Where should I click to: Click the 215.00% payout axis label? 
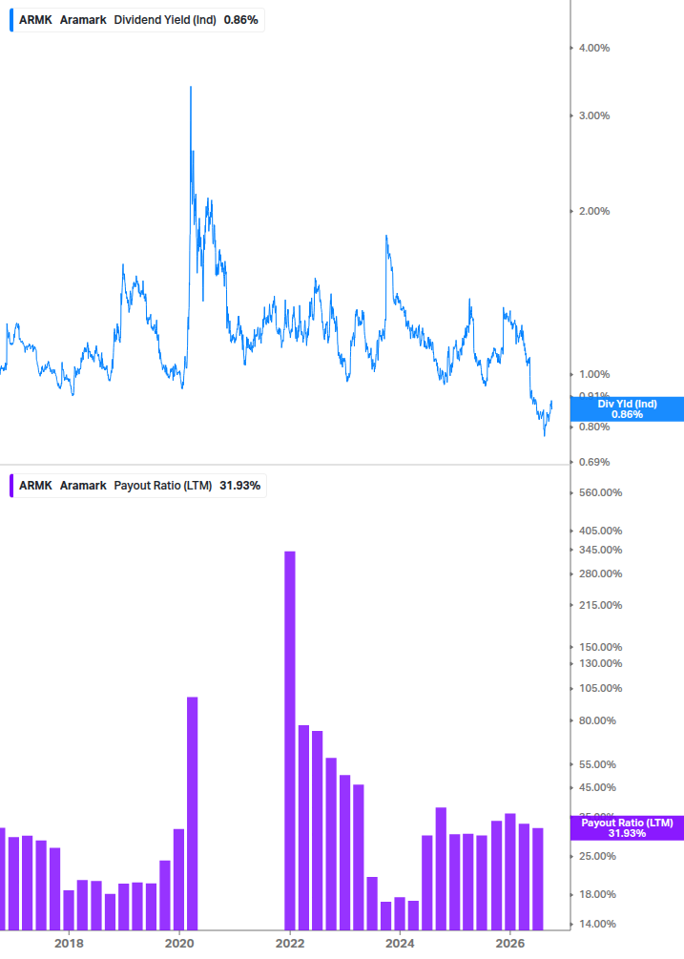(600, 605)
